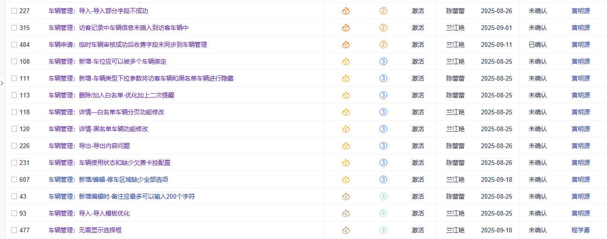This screenshot has height=239, width=607.
Task: Click assignee 黄明源 on bug 93 row
Action: 581,213
